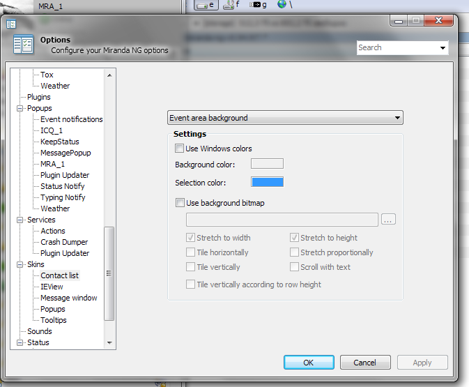This screenshot has width=469, height=387.
Task: Open drive f from the top bar
Action: [x=231, y=5]
